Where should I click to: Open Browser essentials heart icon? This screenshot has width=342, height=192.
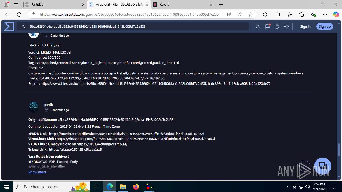[313, 14]
